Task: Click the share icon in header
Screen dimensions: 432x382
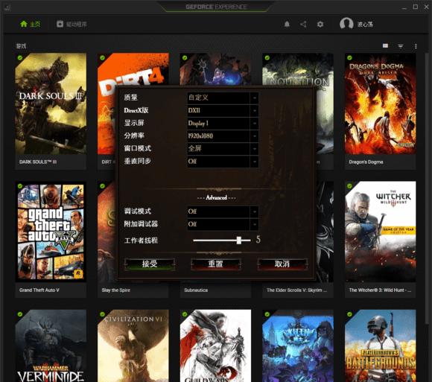Action: (x=303, y=25)
